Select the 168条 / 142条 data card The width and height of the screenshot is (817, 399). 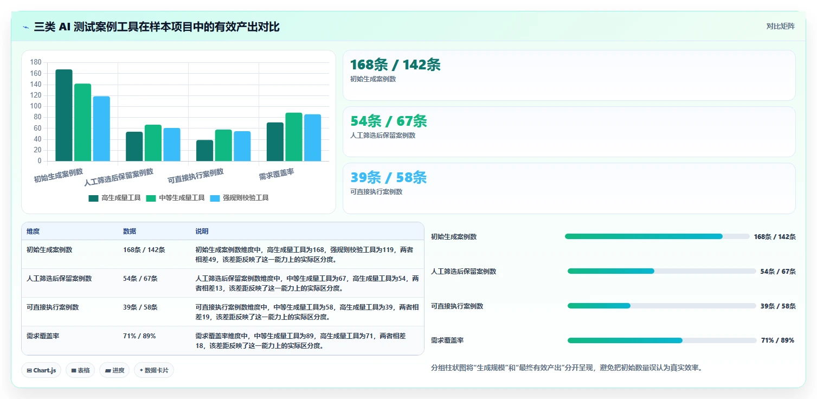[x=569, y=75]
